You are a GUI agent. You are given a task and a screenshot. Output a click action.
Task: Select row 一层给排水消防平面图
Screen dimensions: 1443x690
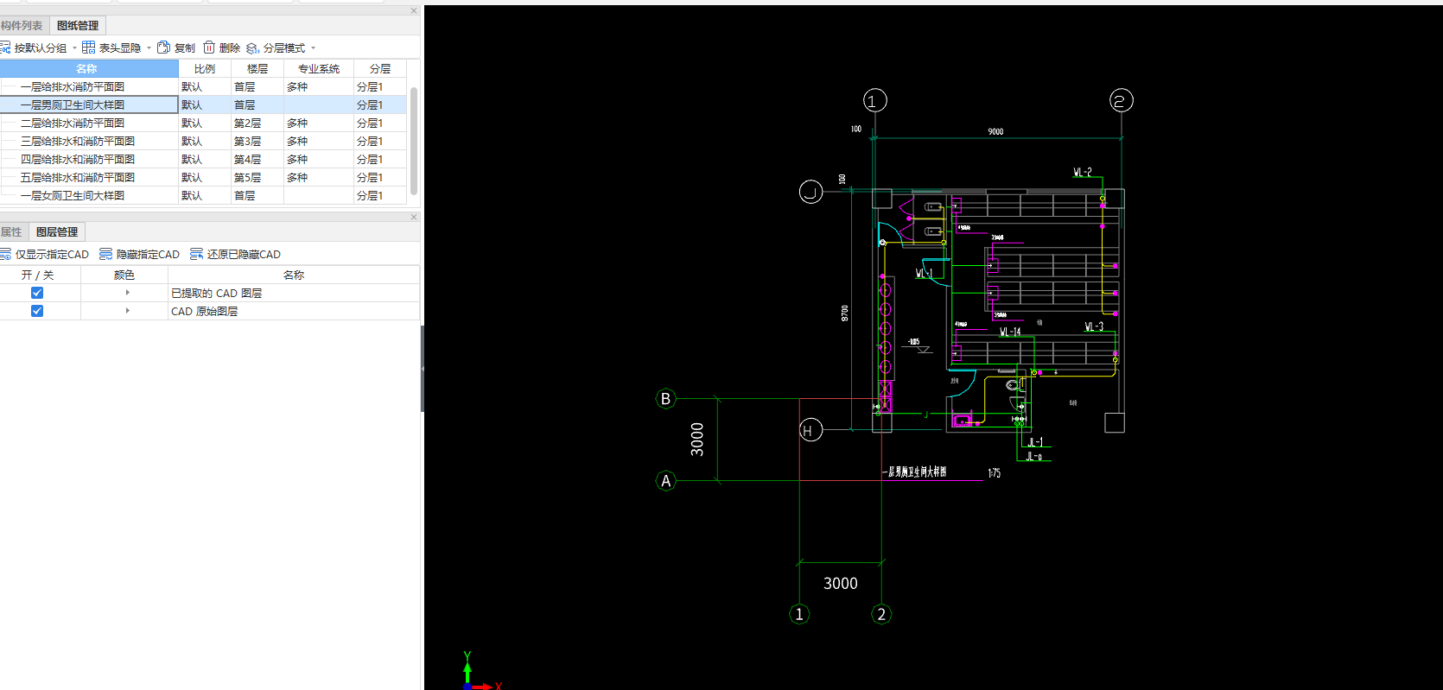pyautogui.click(x=203, y=87)
